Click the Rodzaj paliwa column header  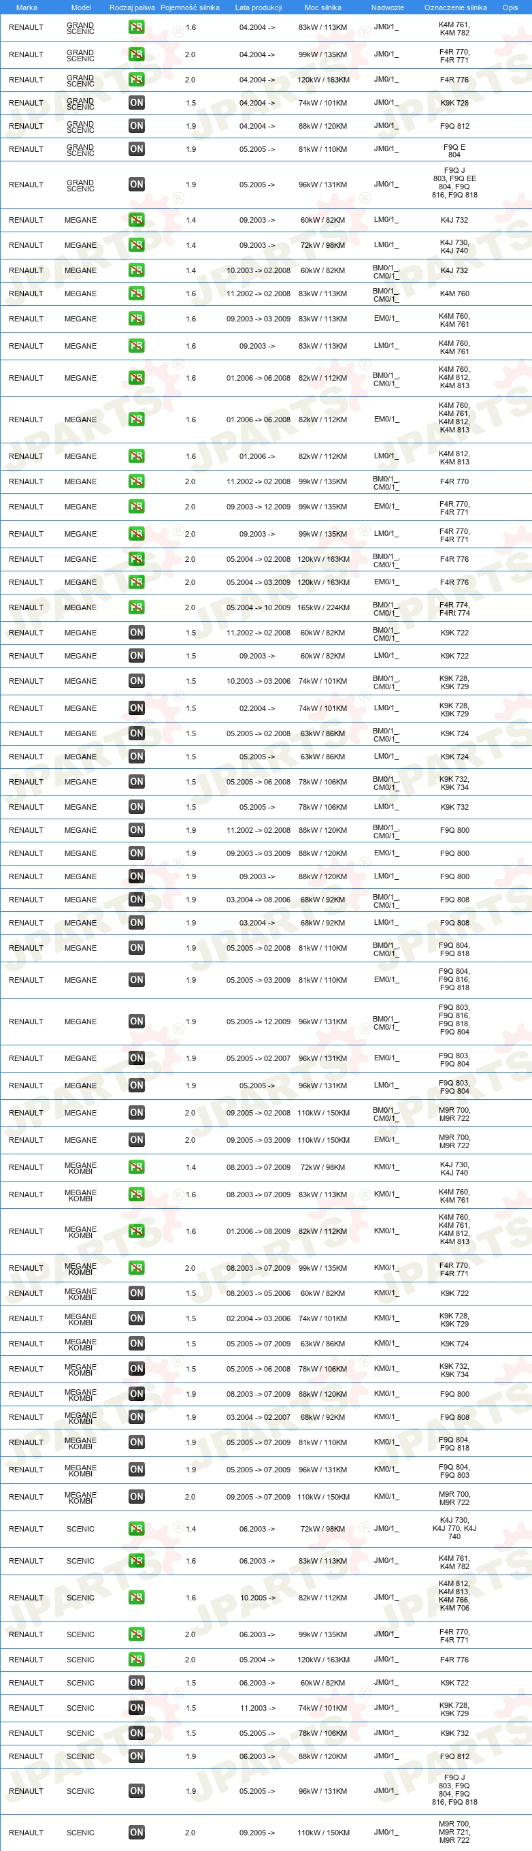(132, 7)
